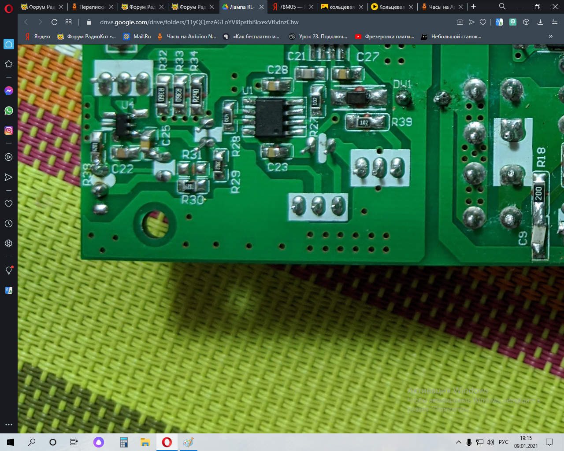Open Settings gear in sidebar

(x=8, y=244)
